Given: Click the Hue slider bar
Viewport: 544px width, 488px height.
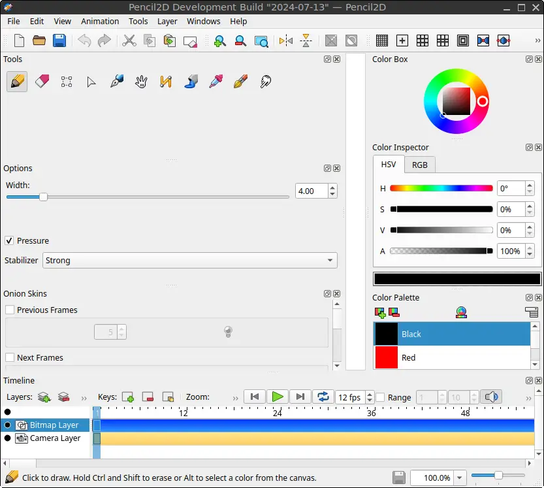Looking at the screenshot, I should [441, 188].
